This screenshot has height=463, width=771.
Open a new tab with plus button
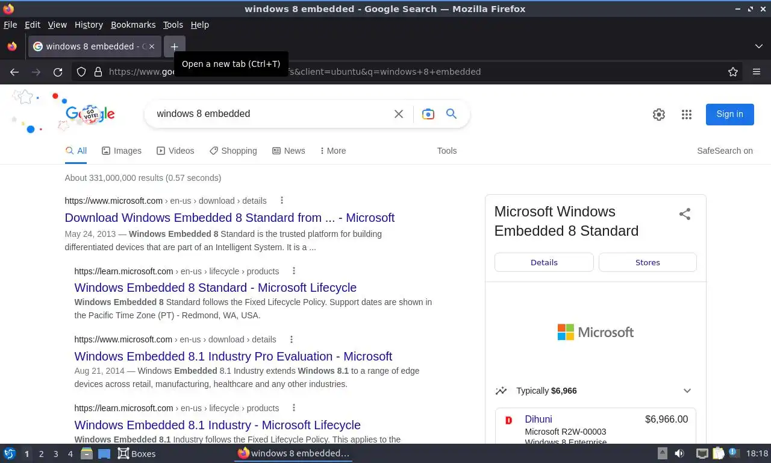pyautogui.click(x=174, y=46)
